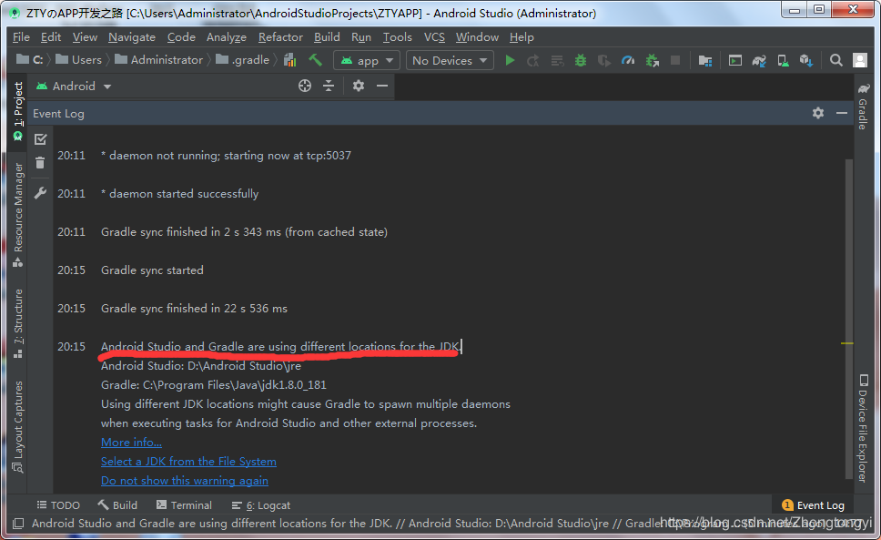Open the Android project view dropdown
This screenshot has width=881, height=540.
[74, 86]
